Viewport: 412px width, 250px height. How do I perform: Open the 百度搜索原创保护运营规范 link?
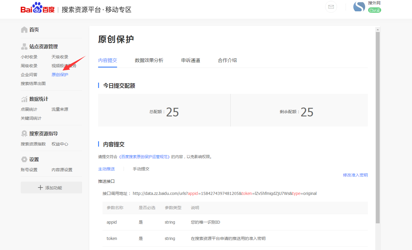coord(144,157)
